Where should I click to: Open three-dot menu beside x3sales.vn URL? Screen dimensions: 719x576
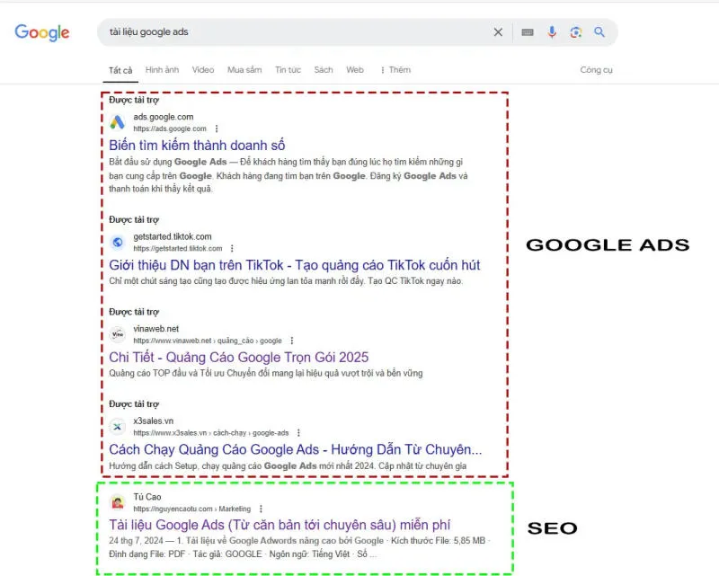[298, 433]
